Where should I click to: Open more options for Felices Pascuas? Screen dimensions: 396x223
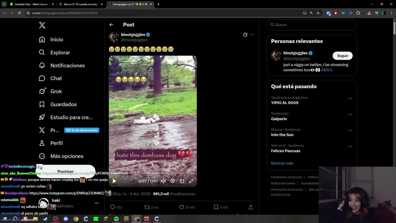pyautogui.click(x=350, y=146)
